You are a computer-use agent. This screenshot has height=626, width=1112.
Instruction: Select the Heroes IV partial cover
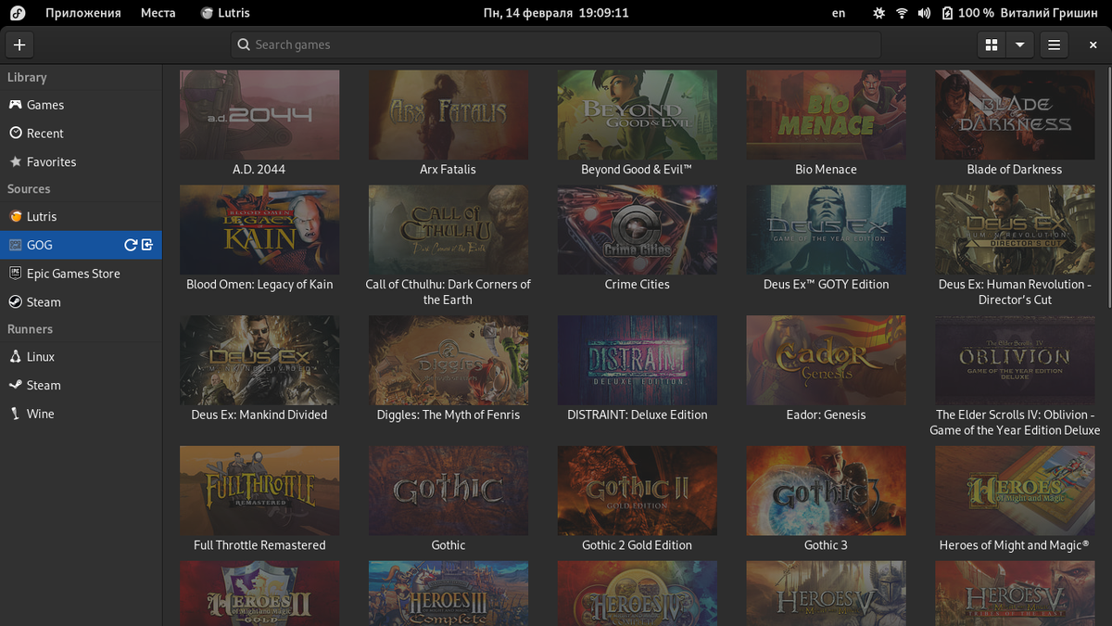pyautogui.click(x=638, y=594)
